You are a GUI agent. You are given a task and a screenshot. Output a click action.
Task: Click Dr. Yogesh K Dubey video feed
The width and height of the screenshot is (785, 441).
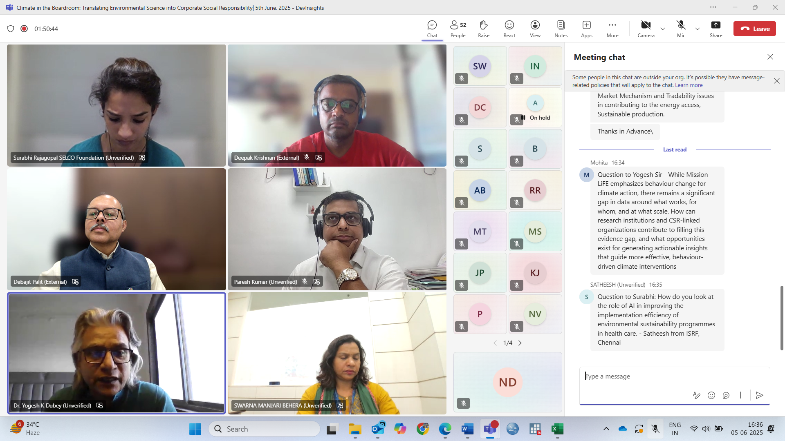117,353
